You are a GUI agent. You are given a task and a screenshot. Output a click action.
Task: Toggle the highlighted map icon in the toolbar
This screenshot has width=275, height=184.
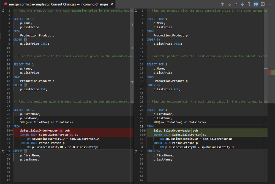click(256, 4)
